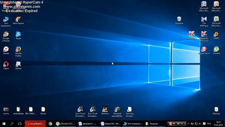Select the Yandex browser desktop icon

6,50
